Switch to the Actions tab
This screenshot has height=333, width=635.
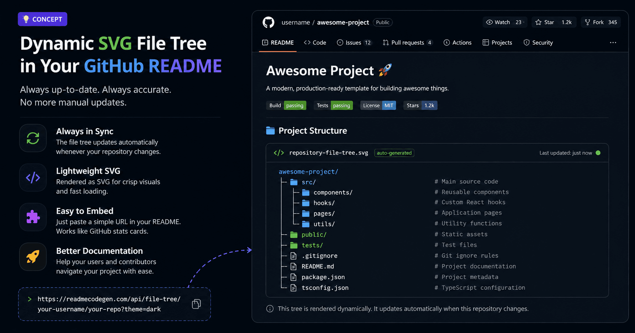click(x=457, y=42)
